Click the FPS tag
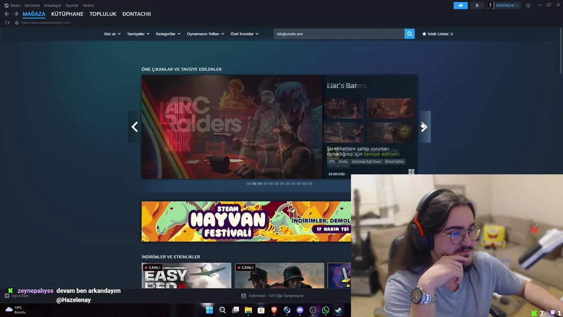This screenshot has width=563, height=317. pyautogui.click(x=332, y=162)
